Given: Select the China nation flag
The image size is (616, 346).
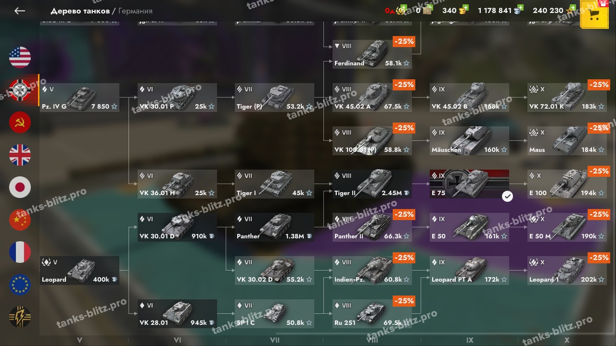Looking at the screenshot, I should (20, 220).
